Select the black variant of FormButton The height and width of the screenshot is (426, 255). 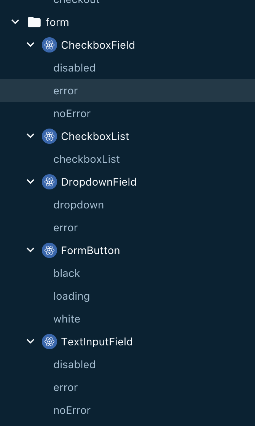coord(67,273)
